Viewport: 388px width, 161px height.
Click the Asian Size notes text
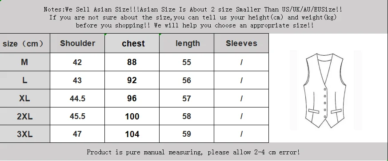[193, 17]
